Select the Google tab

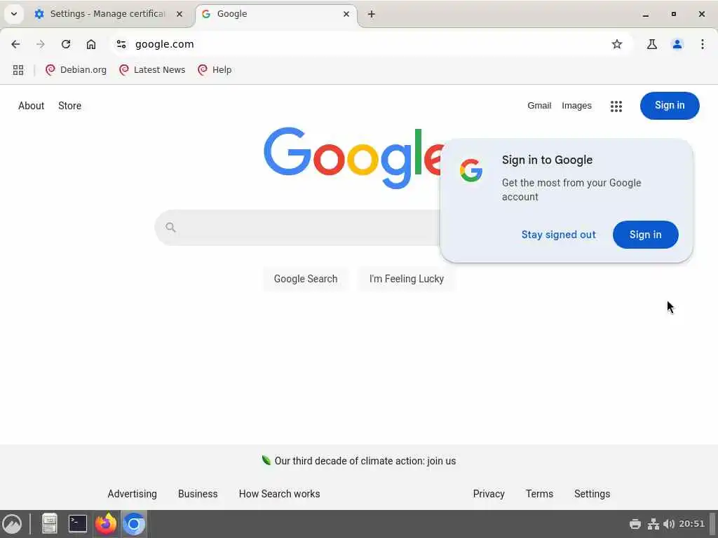276,14
